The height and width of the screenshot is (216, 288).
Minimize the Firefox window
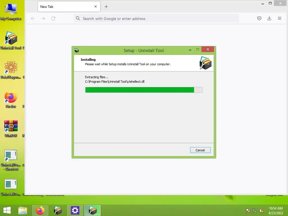point(263,3)
